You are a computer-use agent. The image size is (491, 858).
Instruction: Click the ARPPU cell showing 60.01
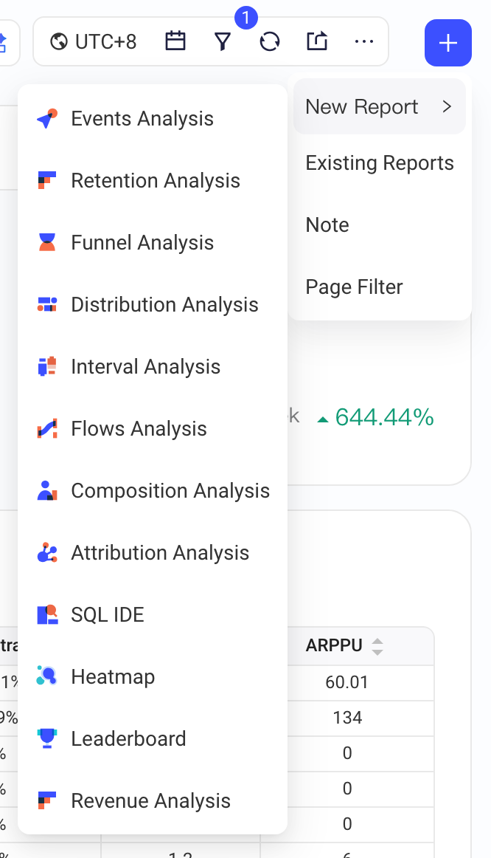coord(347,682)
